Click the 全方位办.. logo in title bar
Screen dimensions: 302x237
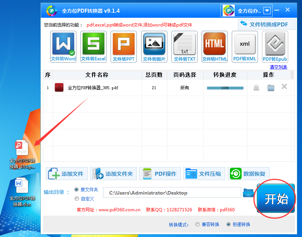click(x=229, y=11)
